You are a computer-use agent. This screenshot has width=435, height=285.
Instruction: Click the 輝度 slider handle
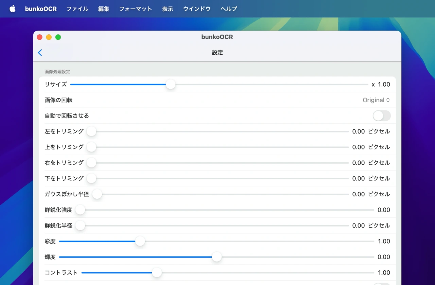pos(217,257)
